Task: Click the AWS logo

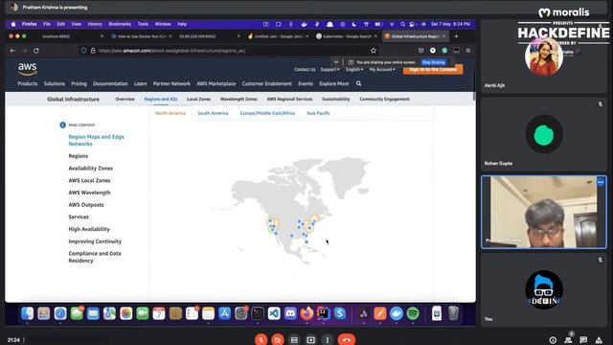Action: coord(27,69)
